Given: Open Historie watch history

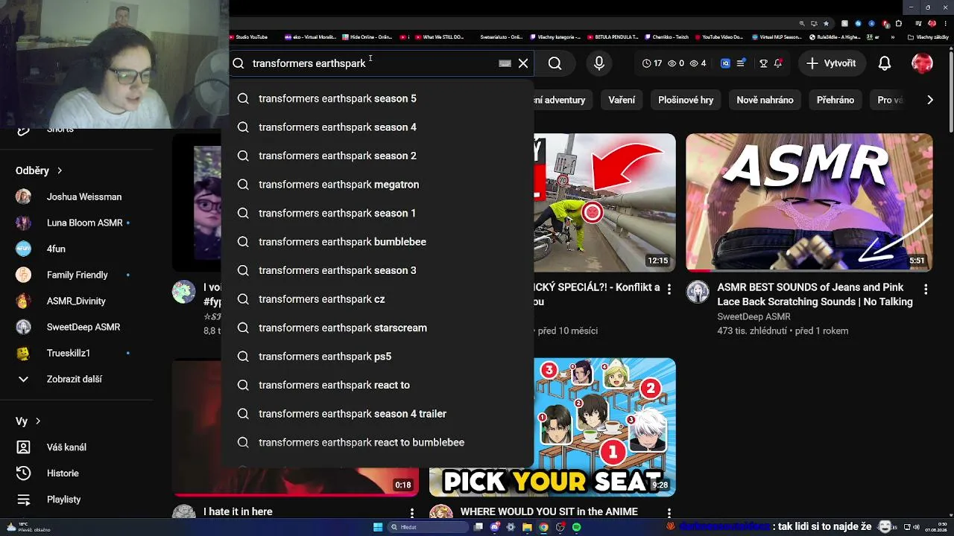Looking at the screenshot, I should pyautogui.click(x=77, y=473).
